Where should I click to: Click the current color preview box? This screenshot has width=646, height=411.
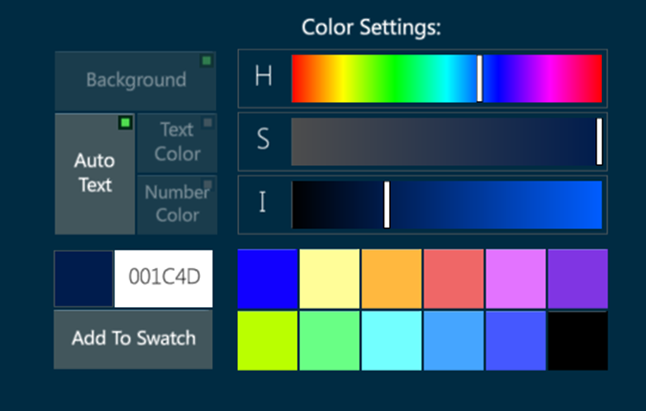[83, 278]
